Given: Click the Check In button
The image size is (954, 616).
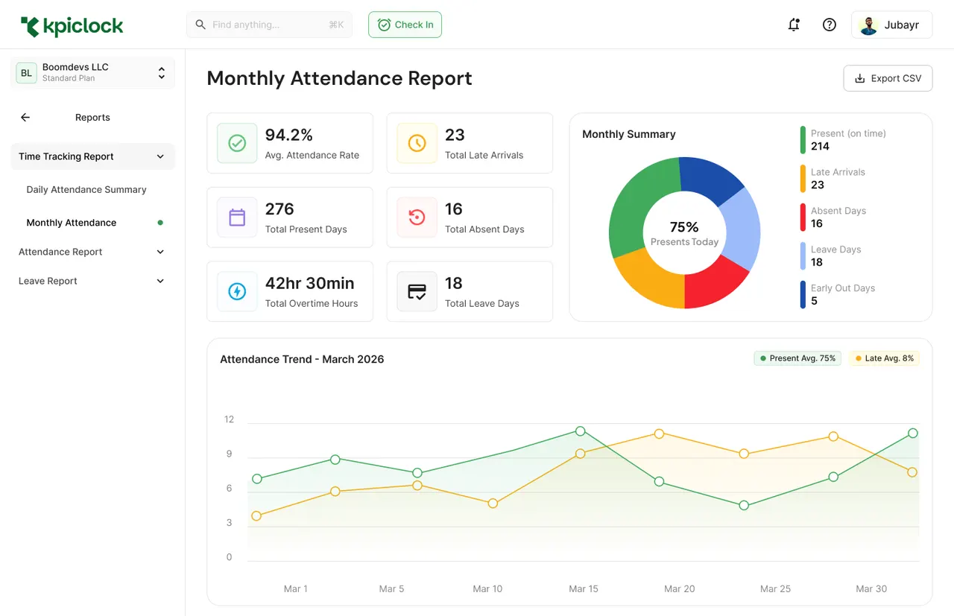Looking at the screenshot, I should pos(405,25).
